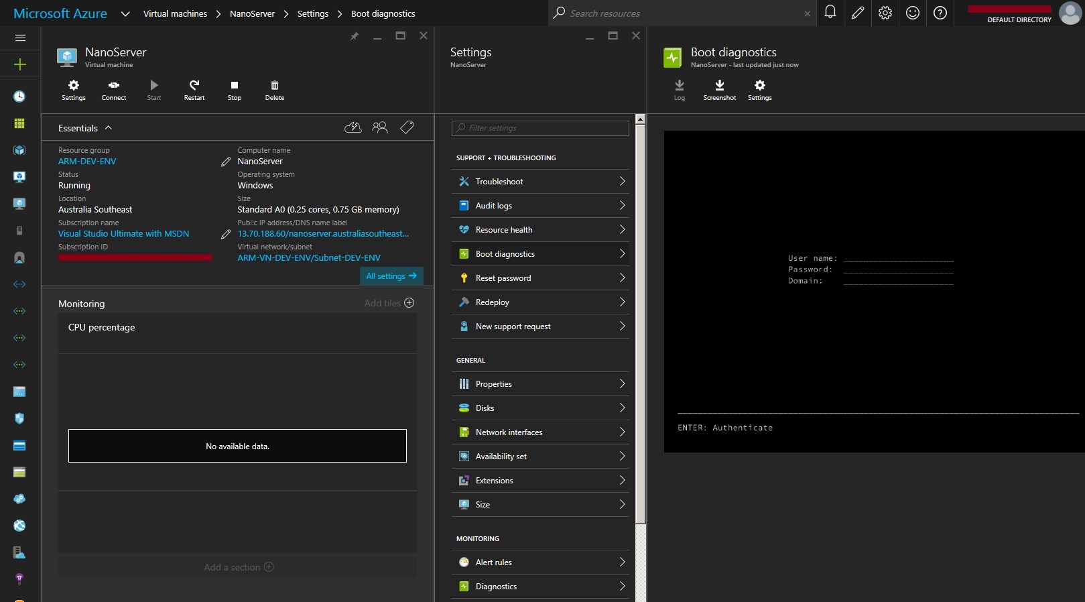Open Size settings row

(541, 505)
